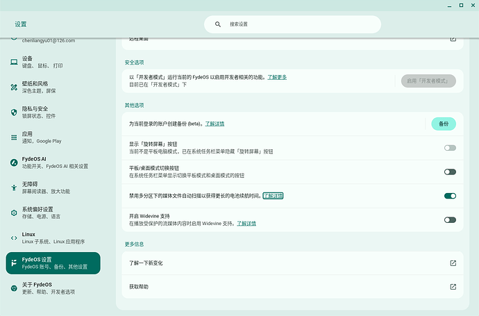
Task: Maximize the settings window
Action: click(x=461, y=5)
